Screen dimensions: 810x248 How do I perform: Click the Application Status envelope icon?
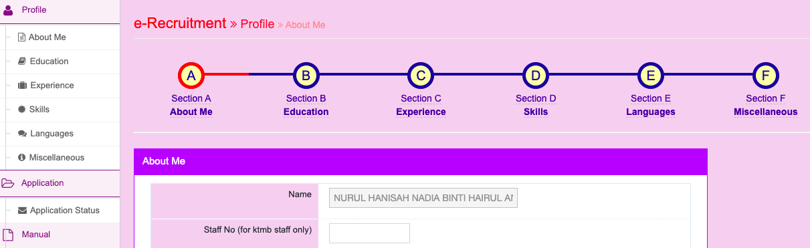click(x=23, y=211)
